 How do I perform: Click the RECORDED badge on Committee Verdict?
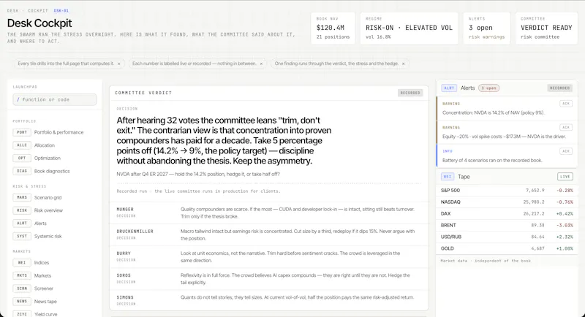point(410,93)
